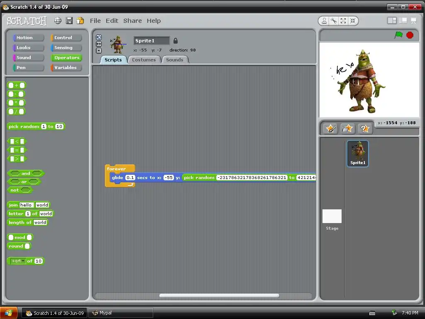Click the multiplication operator block
Viewport: 425px width, 319px height.
[16, 103]
